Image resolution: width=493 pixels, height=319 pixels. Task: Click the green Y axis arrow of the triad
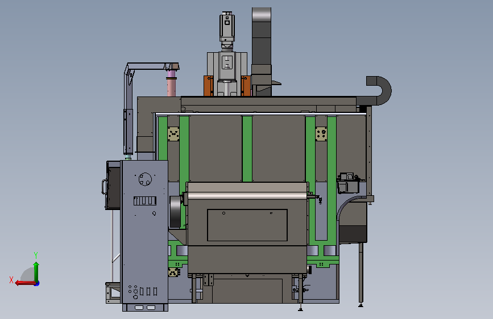click(36, 271)
